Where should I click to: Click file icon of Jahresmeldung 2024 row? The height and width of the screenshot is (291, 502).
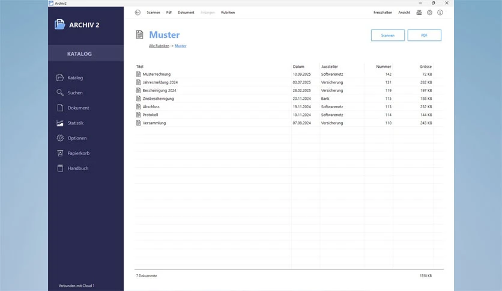coord(138,82)
